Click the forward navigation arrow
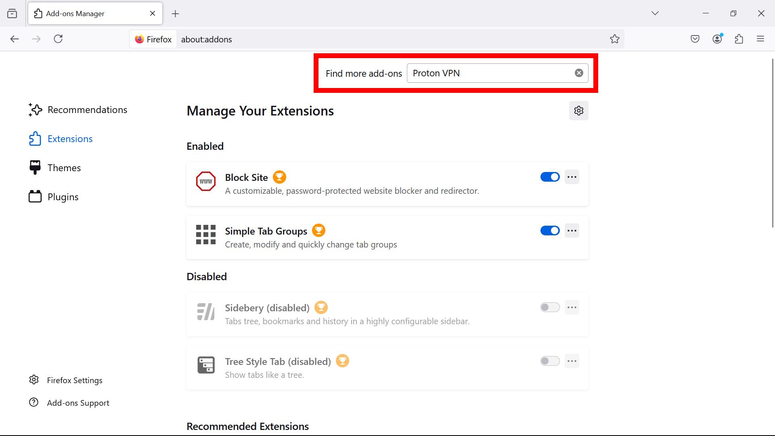The height and width of the screenshot is (436, 775). tap(36, 39)
